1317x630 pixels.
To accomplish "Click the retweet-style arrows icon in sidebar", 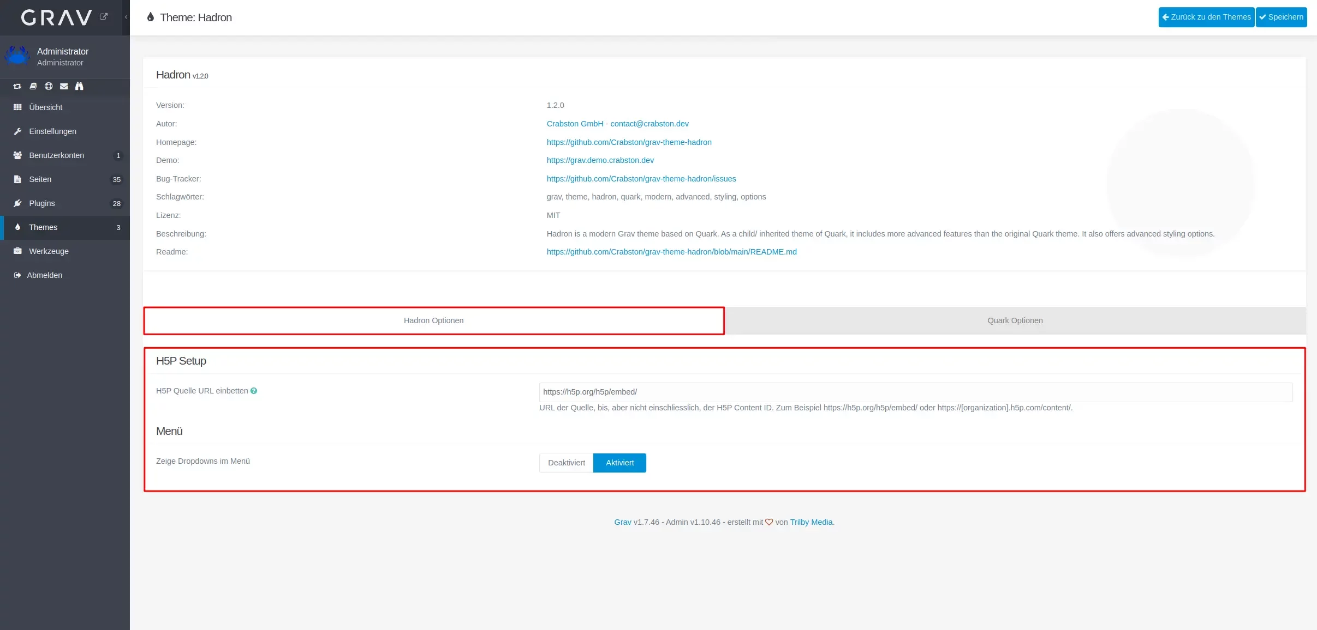I will pos(17,86).
